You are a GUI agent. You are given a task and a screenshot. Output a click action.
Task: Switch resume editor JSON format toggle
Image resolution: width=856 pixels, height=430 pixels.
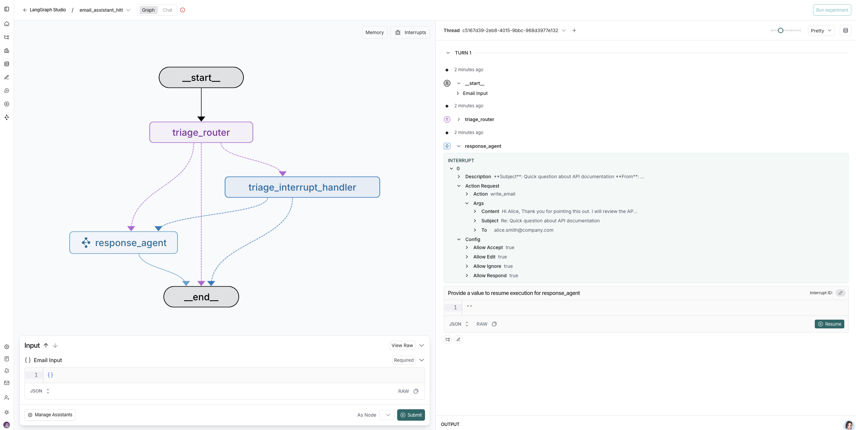(x=459, y=324)
